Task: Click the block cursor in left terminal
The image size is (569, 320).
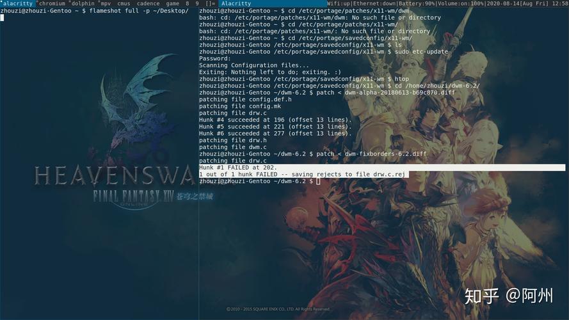Action: pyautogui.click(x=2, y=17)
